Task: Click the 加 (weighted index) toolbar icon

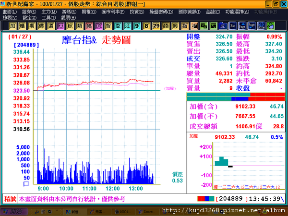Action: tap(12, 26)
